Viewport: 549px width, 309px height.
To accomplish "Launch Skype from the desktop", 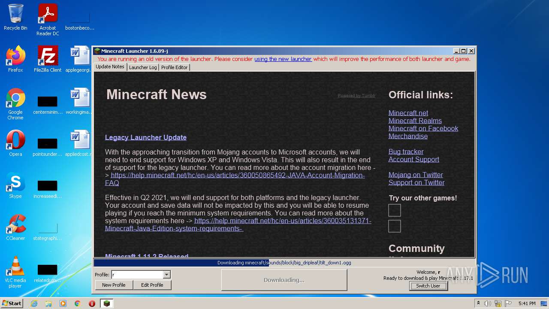I will click(x=15, y=185).
